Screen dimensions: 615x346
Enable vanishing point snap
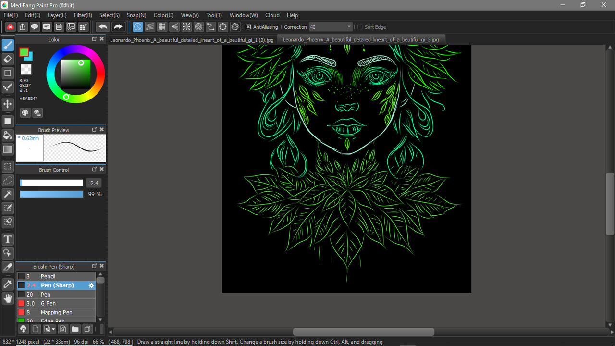[174, 27]
